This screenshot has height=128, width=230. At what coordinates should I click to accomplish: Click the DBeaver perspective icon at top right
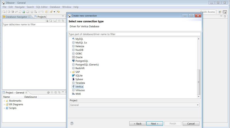click(225, 12)
